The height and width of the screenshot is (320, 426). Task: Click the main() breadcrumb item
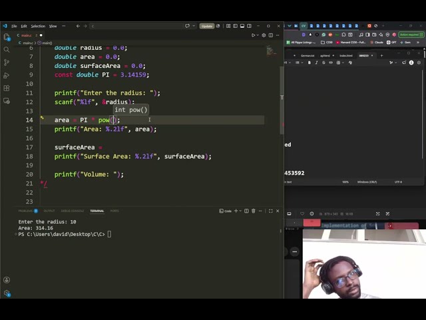click(45, 43)
